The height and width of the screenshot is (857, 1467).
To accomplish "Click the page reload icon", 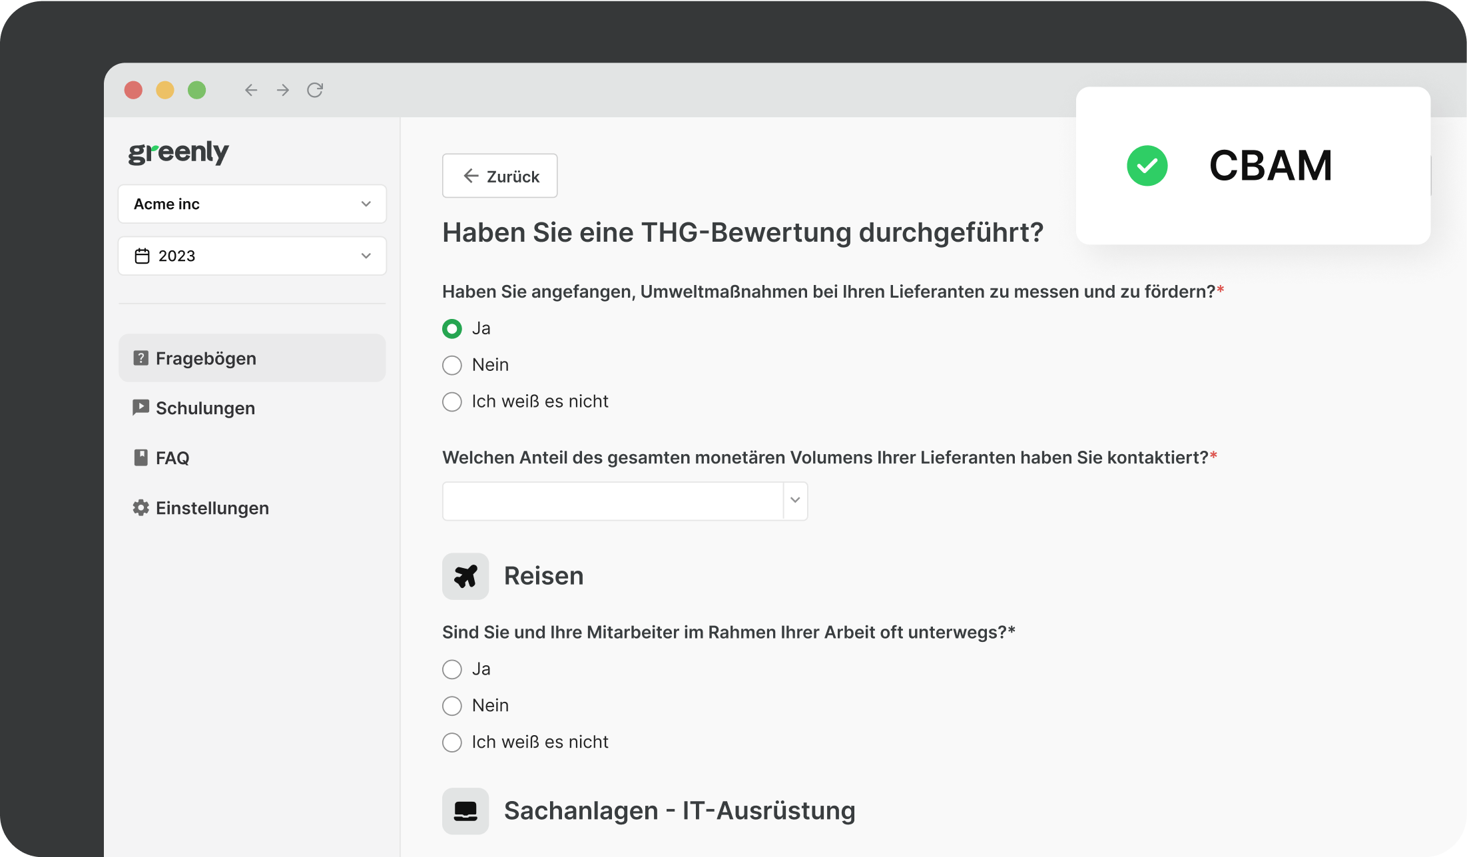I will click(315, 90).
